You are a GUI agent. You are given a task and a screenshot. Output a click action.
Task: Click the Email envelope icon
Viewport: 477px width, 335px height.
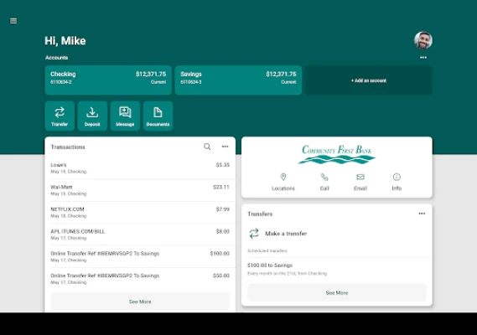click(360, 177)
